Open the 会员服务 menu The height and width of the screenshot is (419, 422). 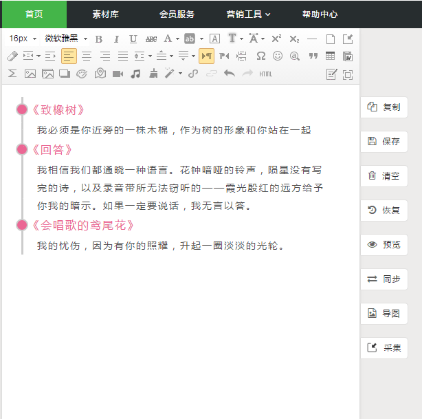point(177,14)
